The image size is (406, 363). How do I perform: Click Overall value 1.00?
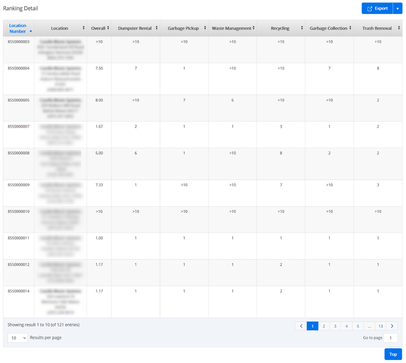pyautogui.click(x=99, y=238)
